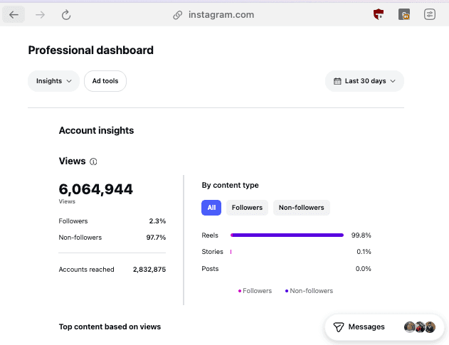
Task: Click the browser forward arrow
Action: pyautogui.click(x=40, y=15)
